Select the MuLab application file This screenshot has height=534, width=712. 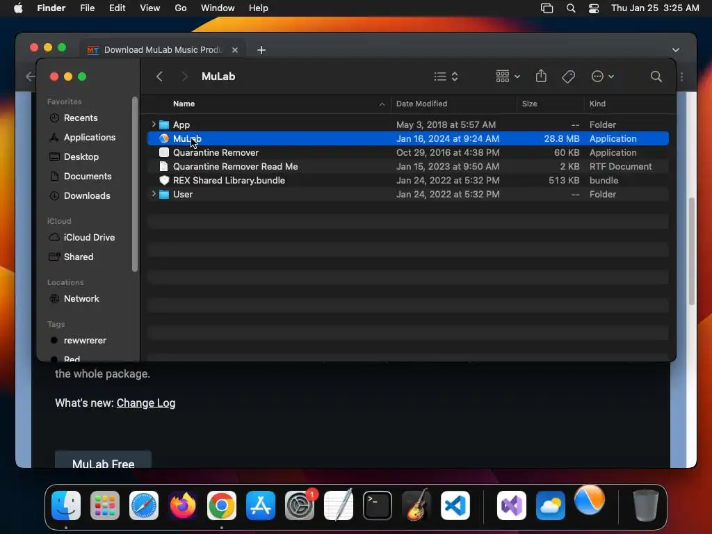click(407, 138)
